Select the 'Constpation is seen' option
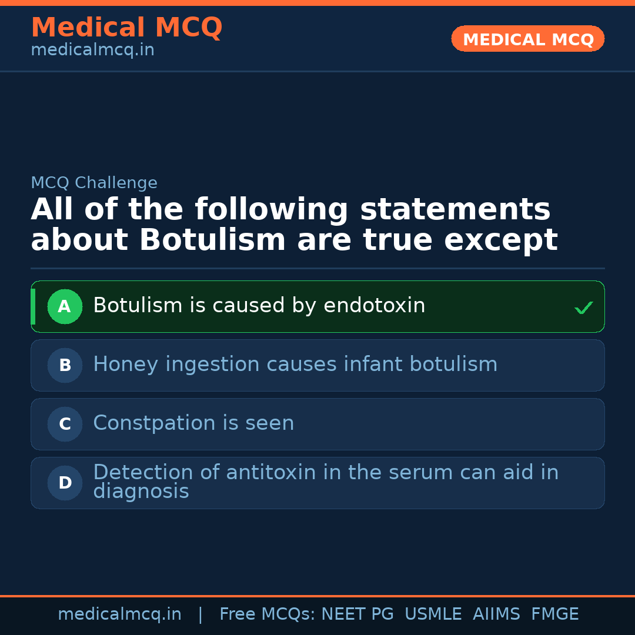This screenshot has width=635, height=635. tap(193, 423)
